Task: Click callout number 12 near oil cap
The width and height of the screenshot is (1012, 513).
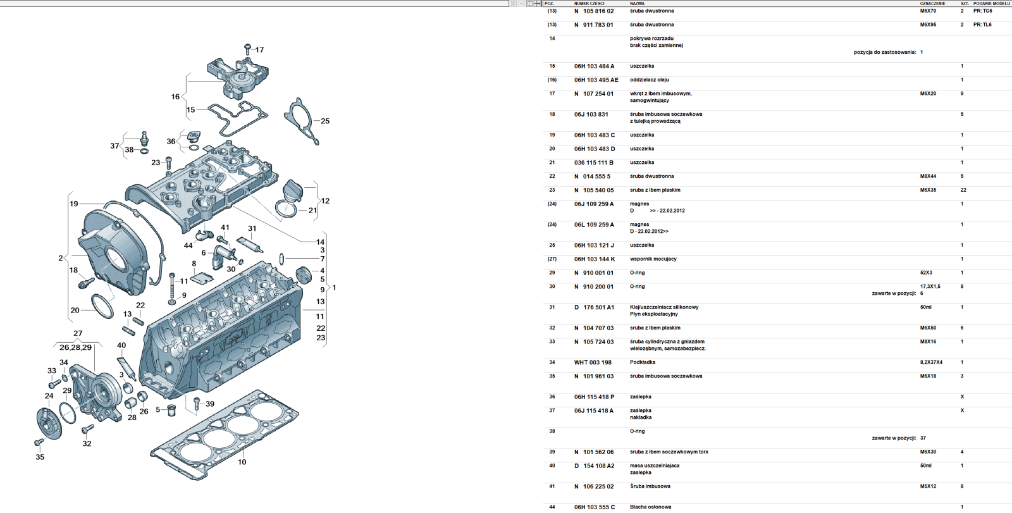Action: tap(325, 201)
